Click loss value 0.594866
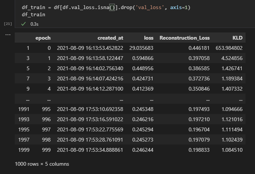The width and height of the screenshot is (255, 174). click(x=143, y=58)
